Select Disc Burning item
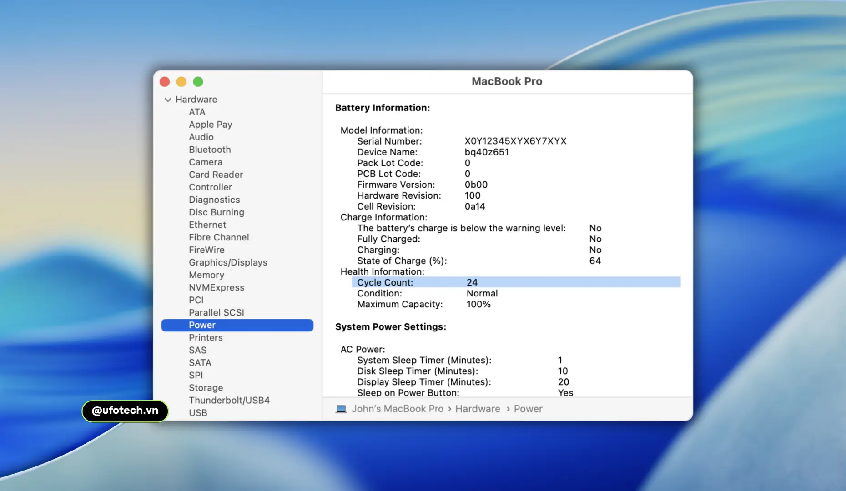846x491 pixels. click(x=217, y=212)
